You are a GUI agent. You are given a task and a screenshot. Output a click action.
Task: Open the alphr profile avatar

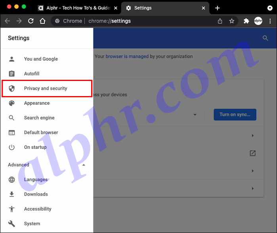(x=258, y=21)
